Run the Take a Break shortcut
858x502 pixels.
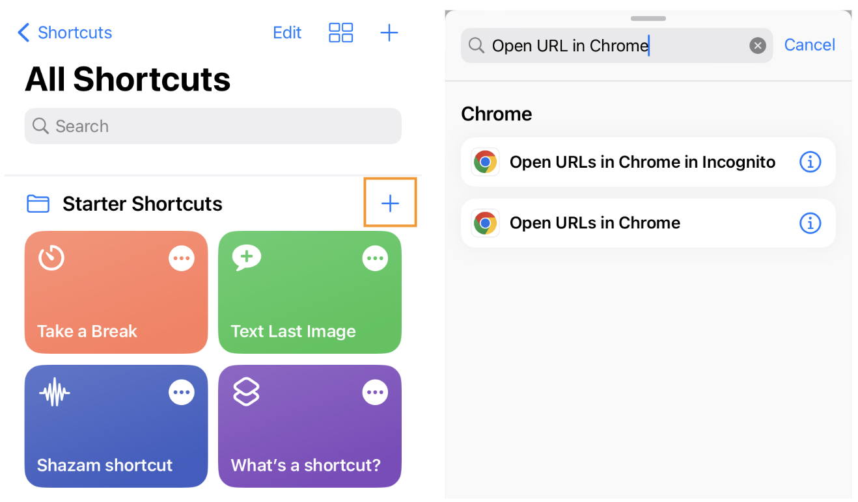(x=116, y=292)
